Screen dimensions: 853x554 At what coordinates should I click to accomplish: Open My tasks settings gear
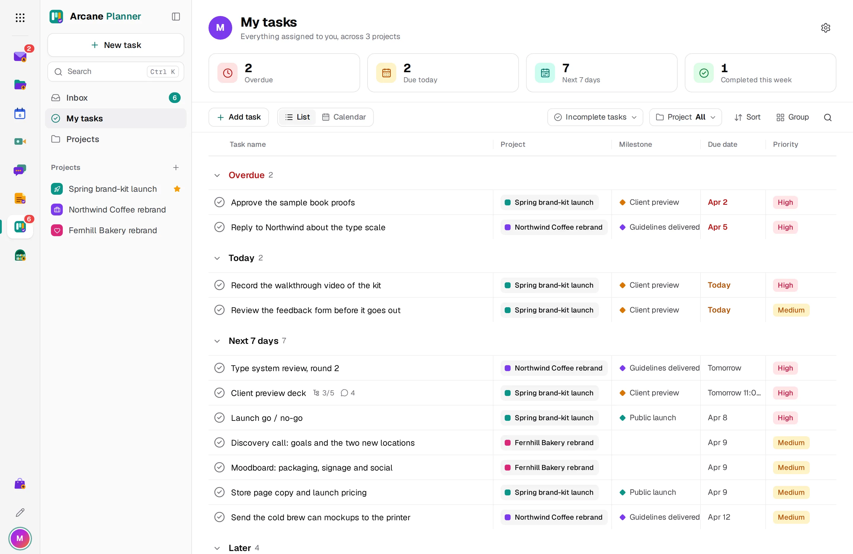tap(825, 28)
